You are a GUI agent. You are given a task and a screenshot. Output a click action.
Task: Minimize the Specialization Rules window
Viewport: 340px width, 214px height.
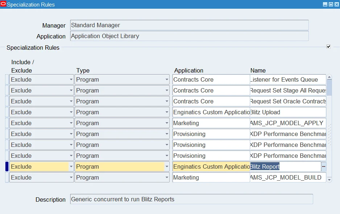[x=325, y=4]
